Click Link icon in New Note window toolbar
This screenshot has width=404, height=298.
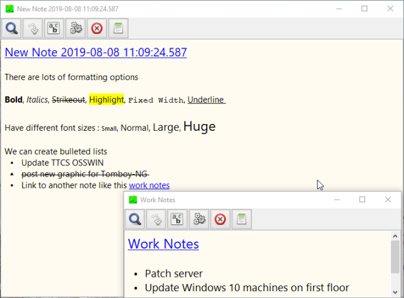(33, 28)
